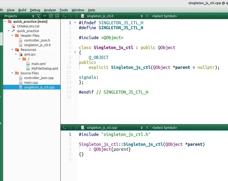228x181 pixels.
Task: Select MyFileDialog.qml in the tree
Action: coord(45,69)
